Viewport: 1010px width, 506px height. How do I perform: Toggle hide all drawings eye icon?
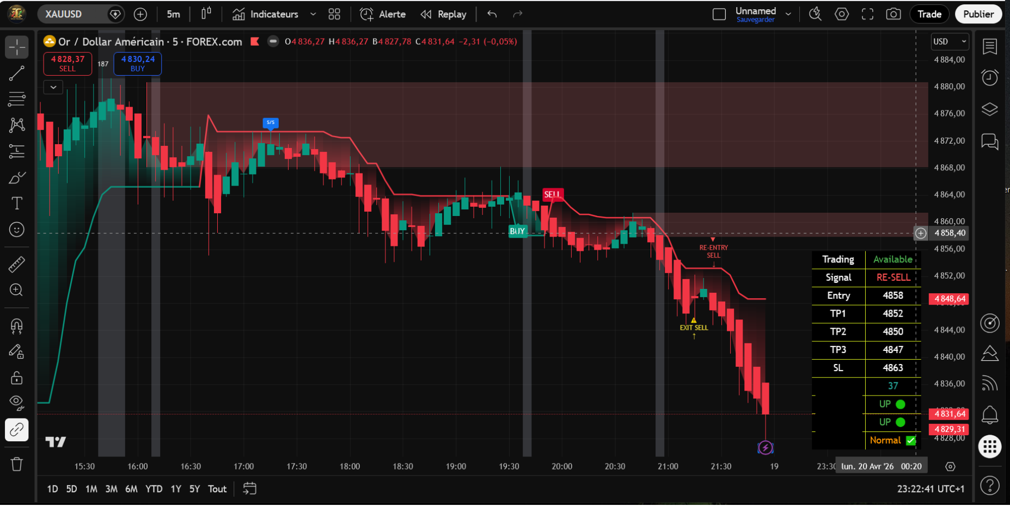click(17, 403)
